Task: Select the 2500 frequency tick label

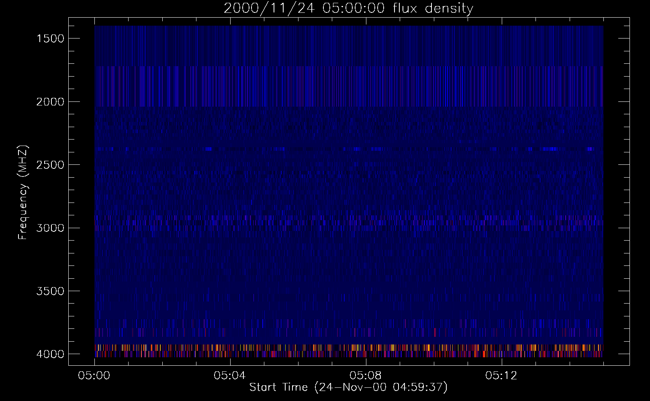Action: pos(50,165)
